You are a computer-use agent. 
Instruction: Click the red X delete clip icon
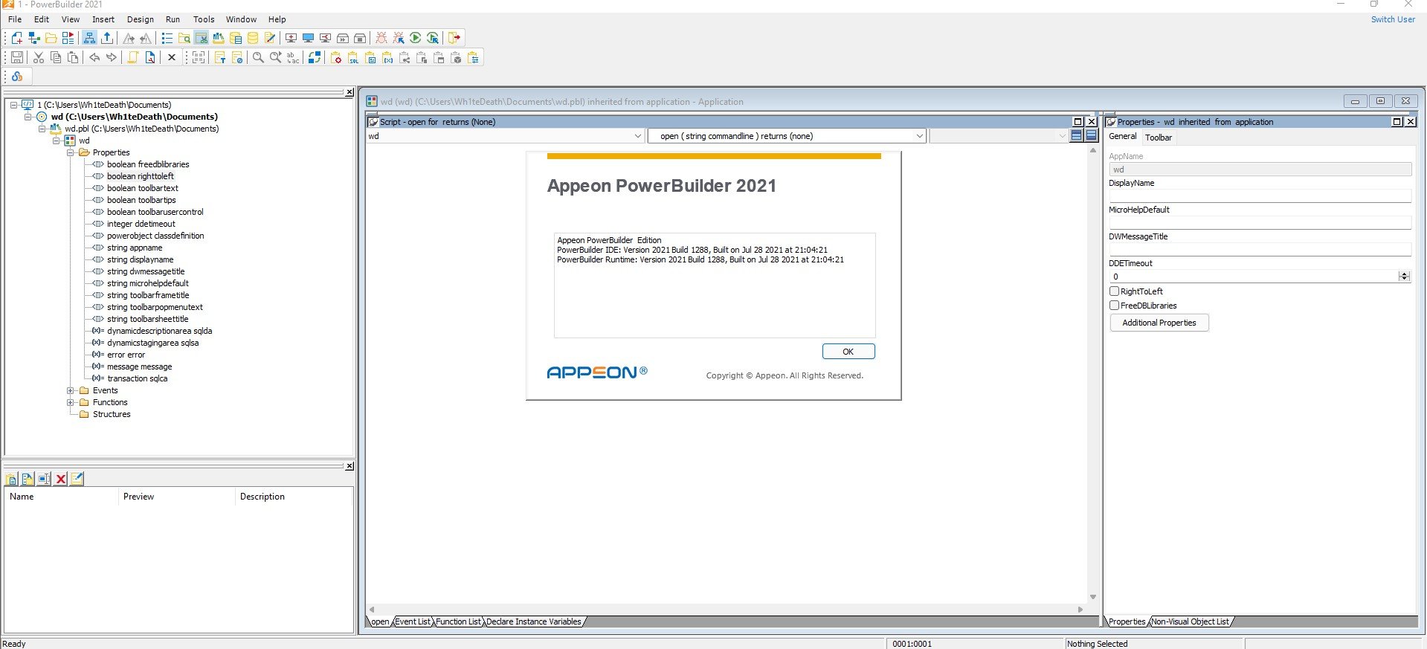[x=61, y=479]
